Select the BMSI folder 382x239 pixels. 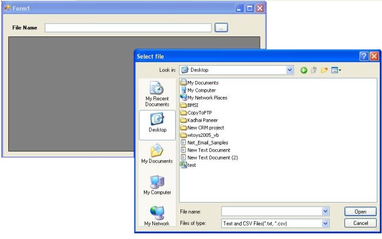tap(189, 105)
